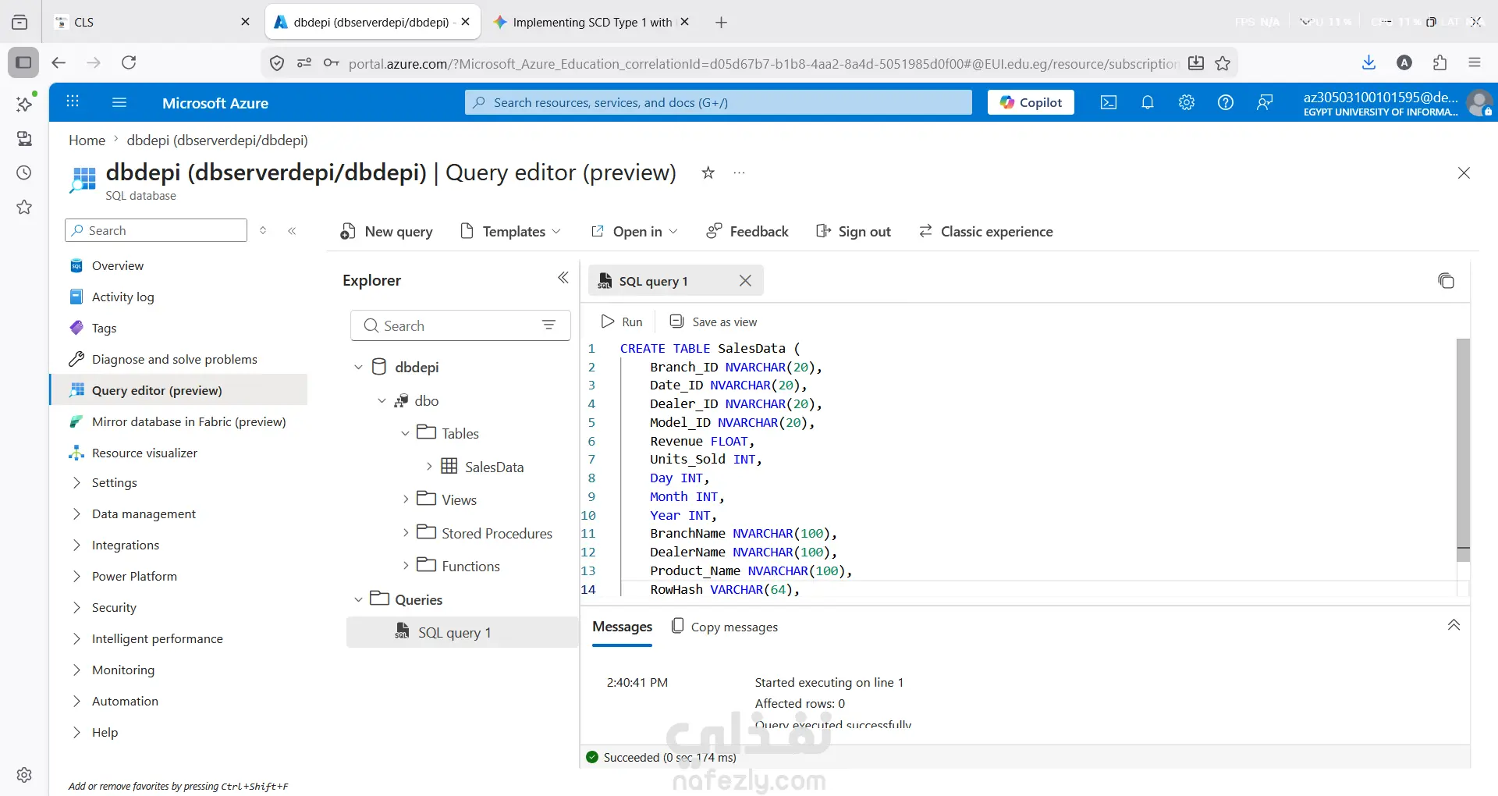Switch to Implementing SCD Type 1 tab
Screen dimensions: 1498x796
591,22
